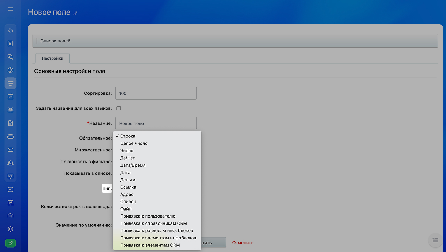446x252 pixels.
Task: Open the Список полей menu item
Action: point(55,41)
